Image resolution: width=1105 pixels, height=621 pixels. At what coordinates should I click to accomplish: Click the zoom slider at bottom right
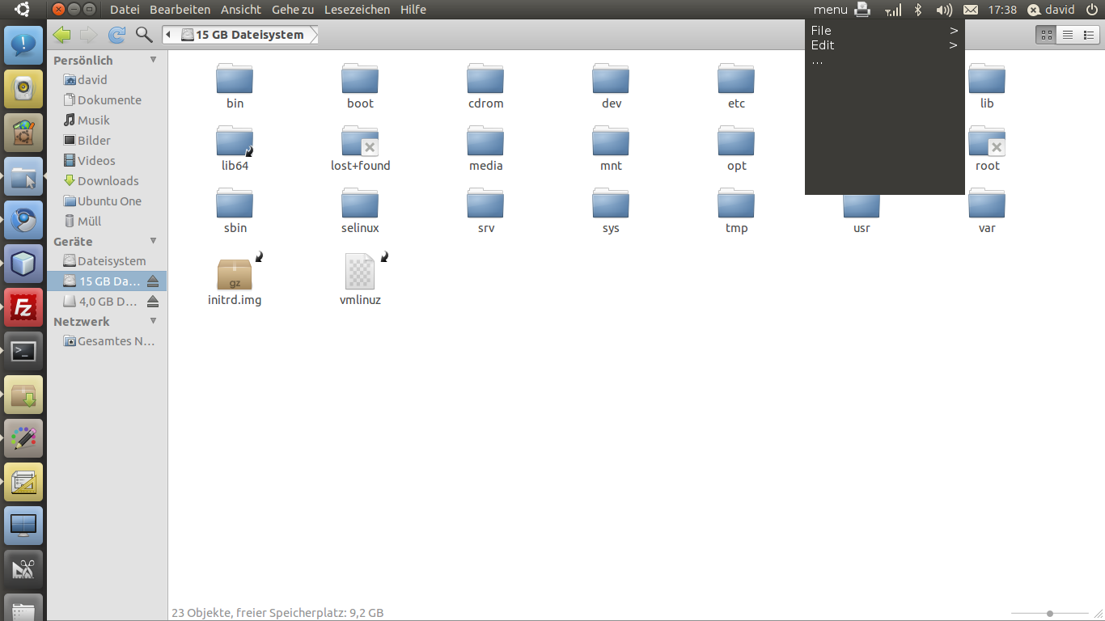pyautogui.click(x=1049, y=614)
